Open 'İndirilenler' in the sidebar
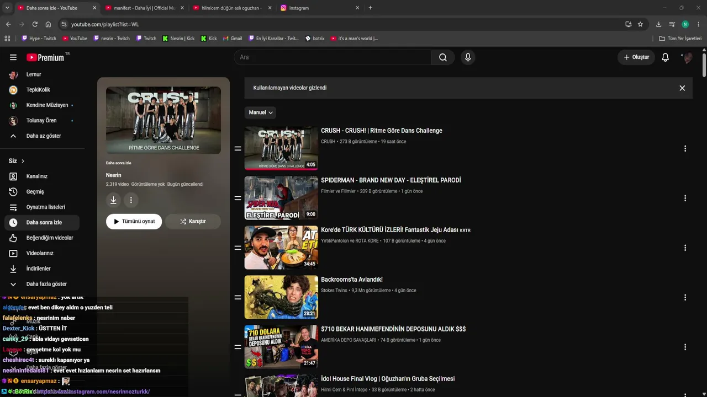Viewport: 707px width, 397px height. click(x=42, y=269)
